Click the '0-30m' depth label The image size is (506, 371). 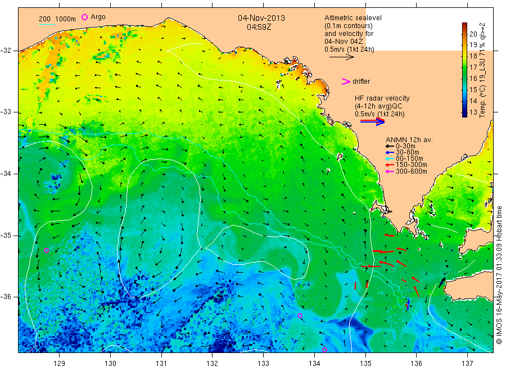click(405, 146)
